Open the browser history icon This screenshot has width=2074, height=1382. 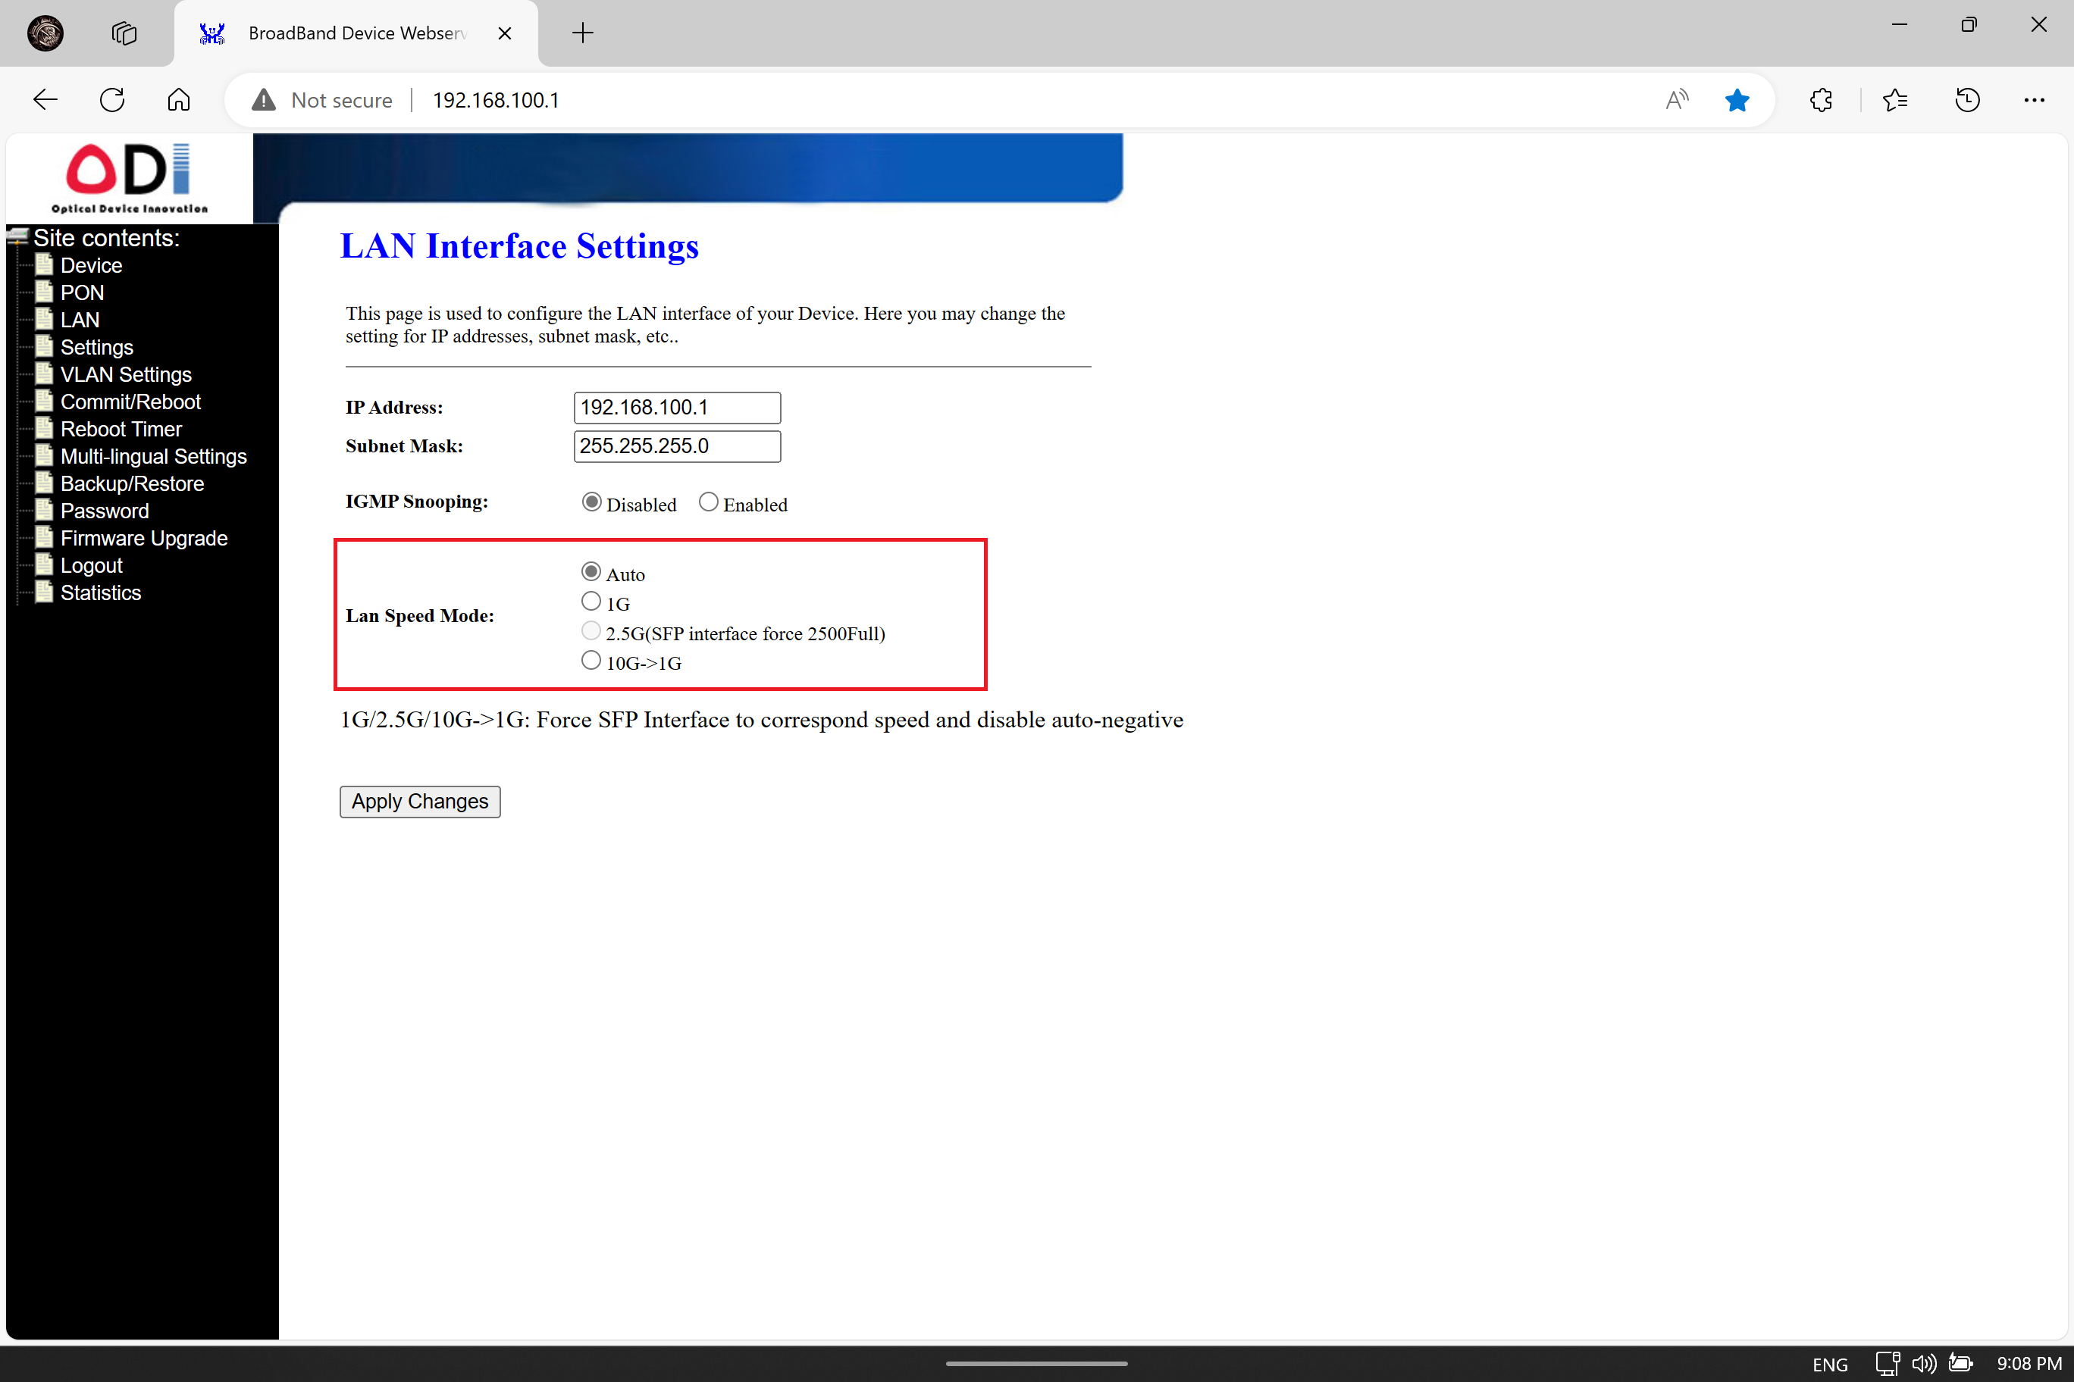[x=1967, y=99]
